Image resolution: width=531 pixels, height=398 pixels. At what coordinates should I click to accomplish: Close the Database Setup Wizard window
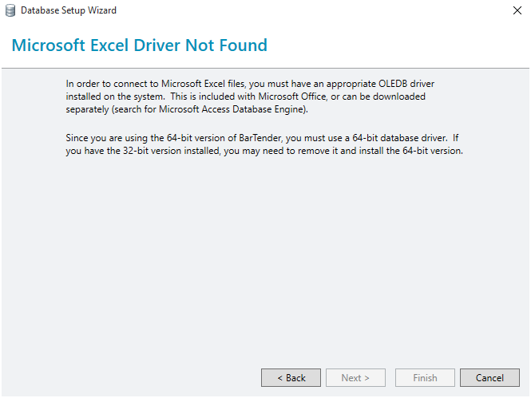click(x=516, y=10)
